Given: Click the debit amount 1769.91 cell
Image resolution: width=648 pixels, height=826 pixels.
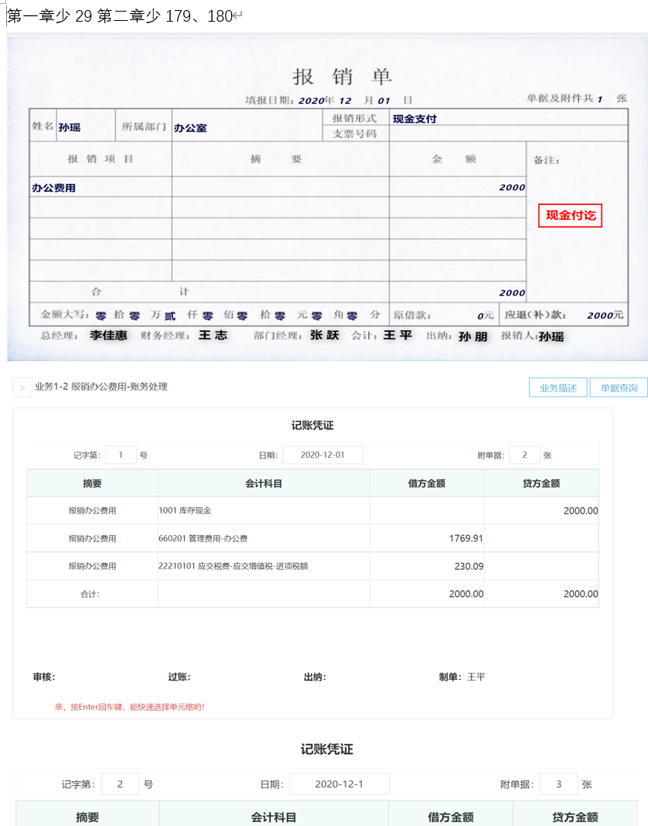Looking at the screenshot, I should pyautogui.click(x=427, y=538).
